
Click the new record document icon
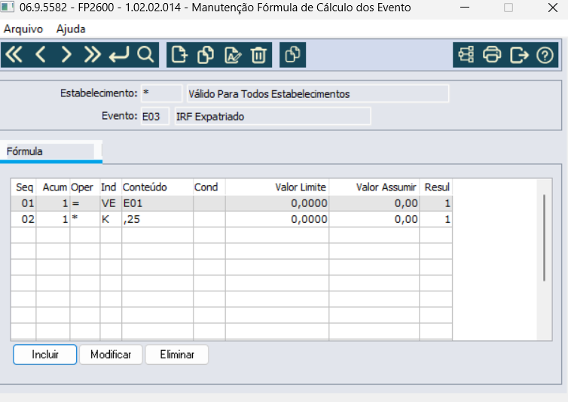(x=180, y=55)
